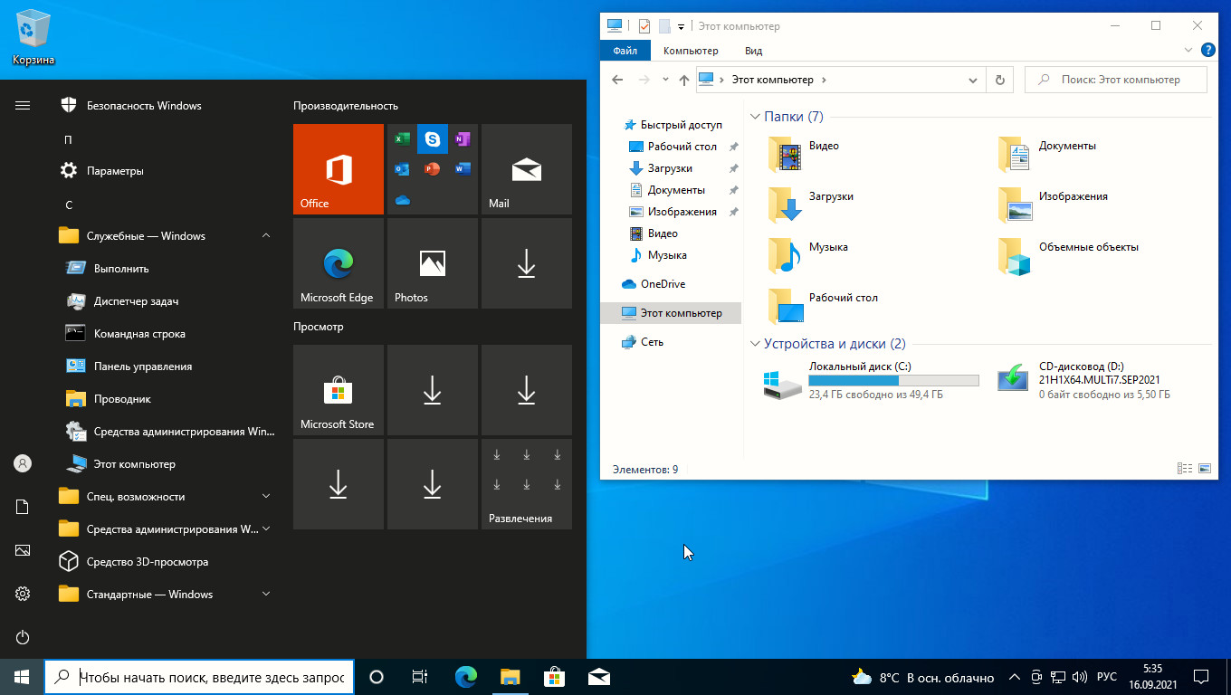Viewport: 1231px width, 695px height.
Task: Expand the Стандартные — Windows folder
Action: tap(266, 595)
